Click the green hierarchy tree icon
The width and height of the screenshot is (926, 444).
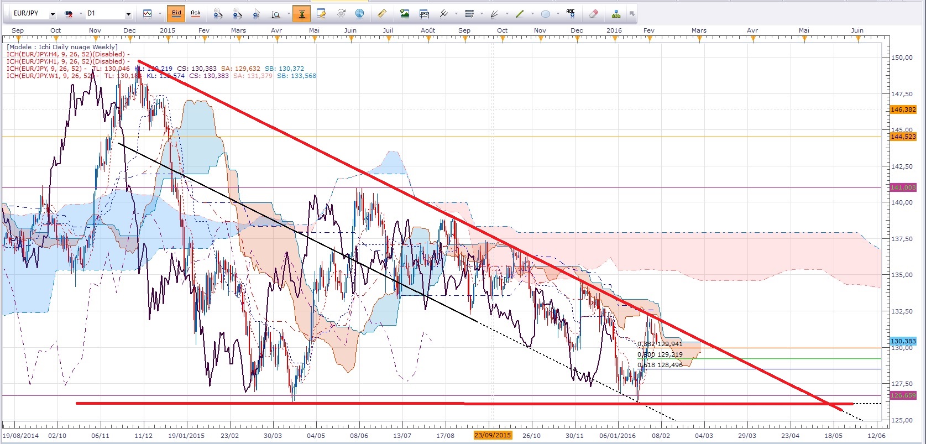[x=616, y=13]
